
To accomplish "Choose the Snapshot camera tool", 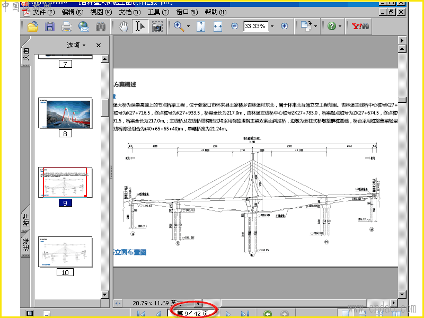I will (157, 26).
